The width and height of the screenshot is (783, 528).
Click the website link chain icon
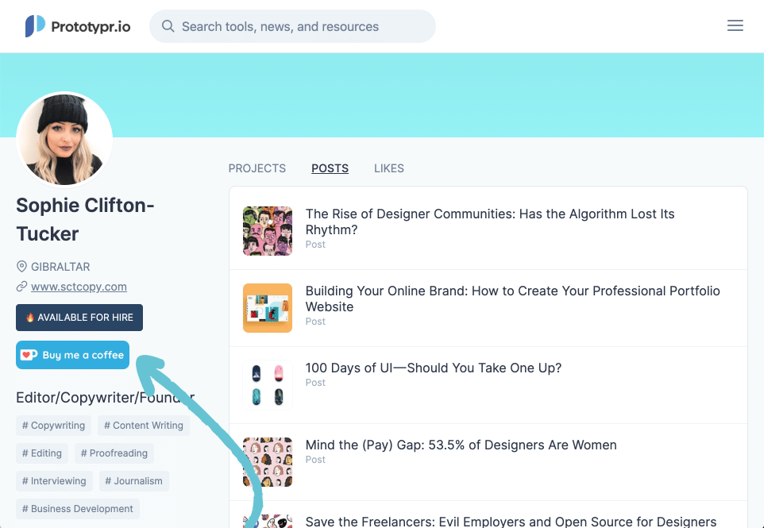tap(22, 287)
